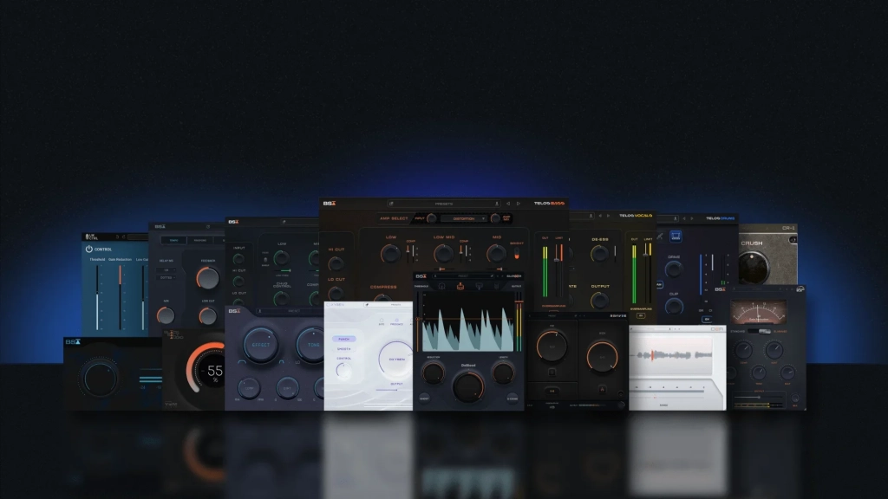The image size is (888, 499).
Task: Select the third drum icon above waveform display
Action: tap(479, 286)
